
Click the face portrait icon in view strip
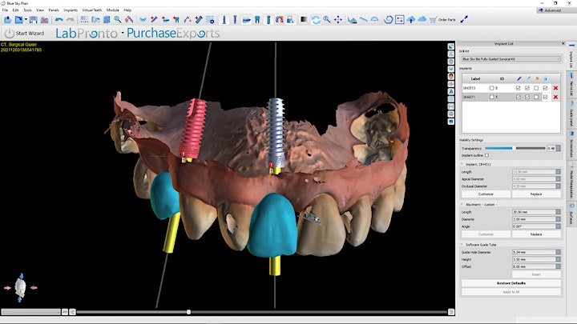pos(451,77)
